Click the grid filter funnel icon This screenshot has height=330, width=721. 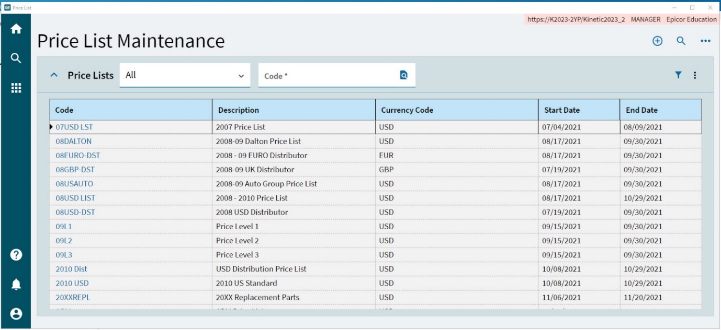tap(678, 75)
